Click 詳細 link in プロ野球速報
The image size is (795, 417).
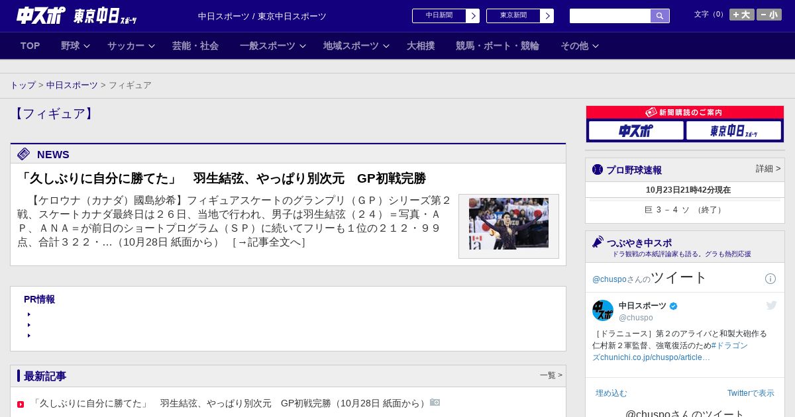click(768, 169)
